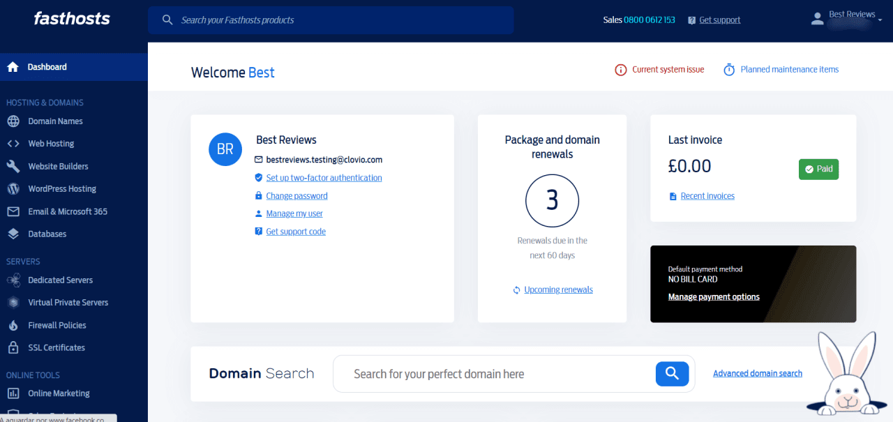Click the wrench icon for Website Builders

[13, 166]
